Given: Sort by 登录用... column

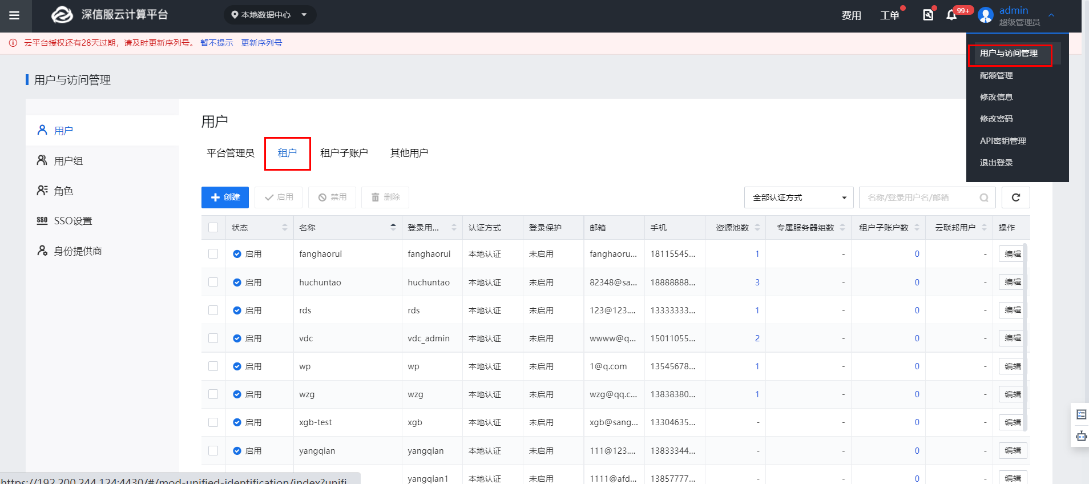Looking at the screenshot, I should pos(454,228).
